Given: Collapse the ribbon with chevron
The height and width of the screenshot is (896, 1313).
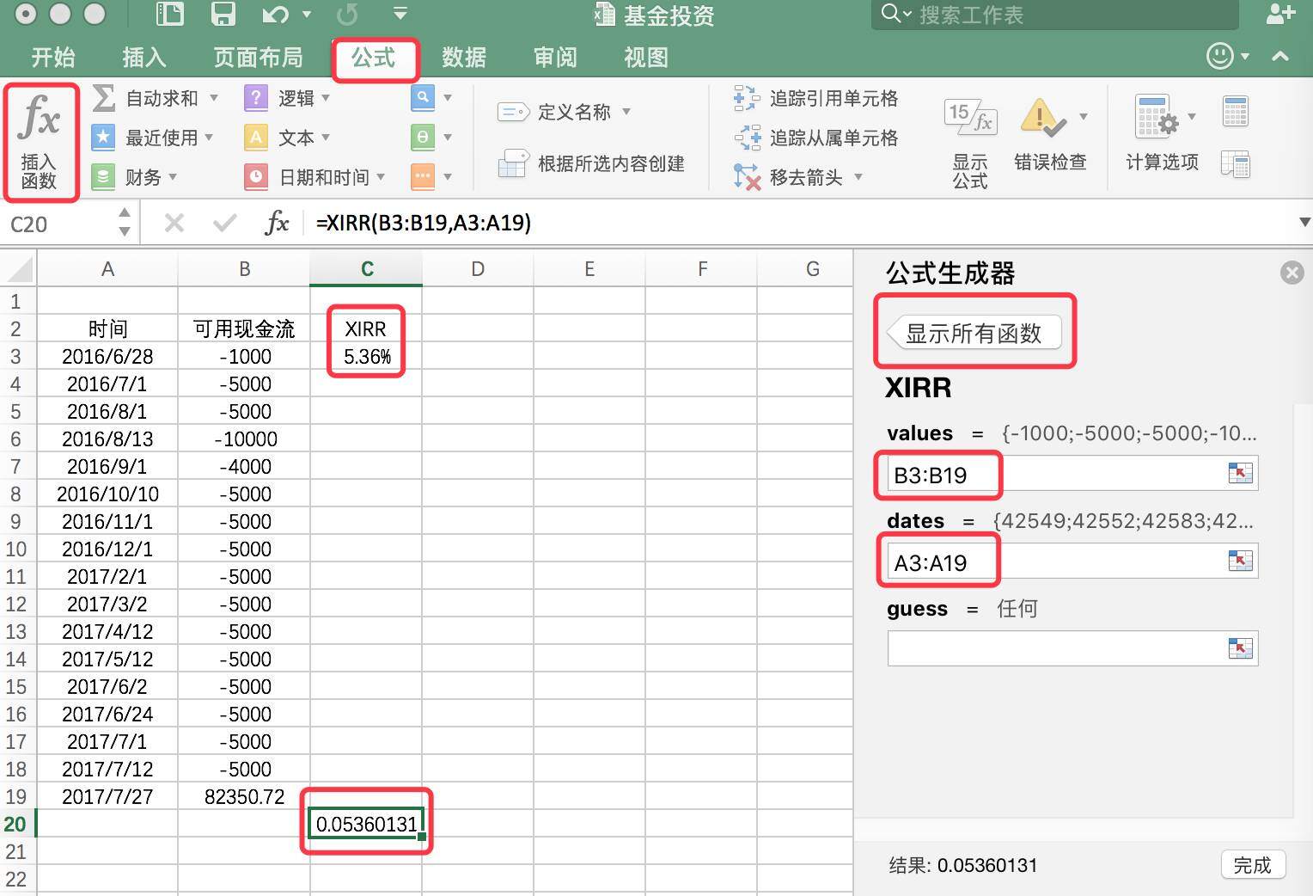Looking at the screenshot, I should (1280, 56).
